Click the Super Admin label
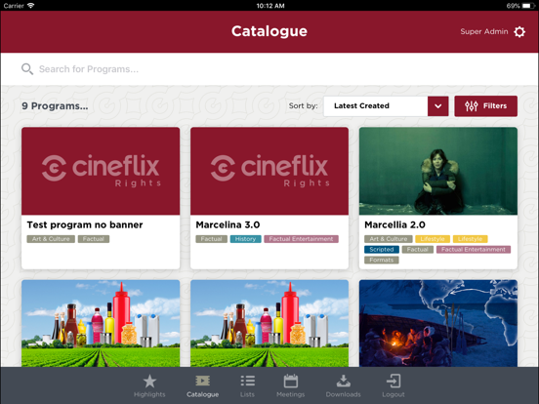This screenshot has width=539, height=404. (484, 31)
